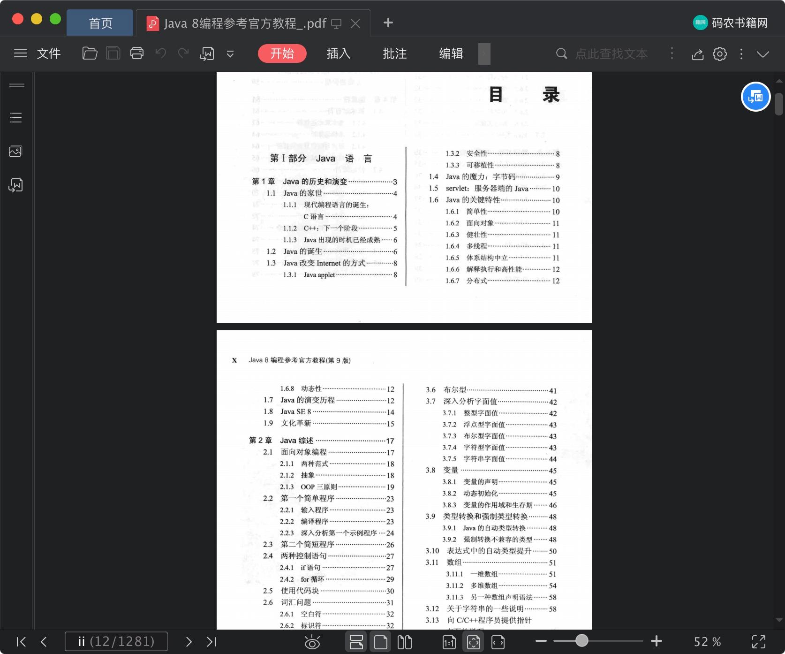This screenshot has height=654, width=785.
Task: Click the scroll down arrow
Action: (x=779, y=620)
